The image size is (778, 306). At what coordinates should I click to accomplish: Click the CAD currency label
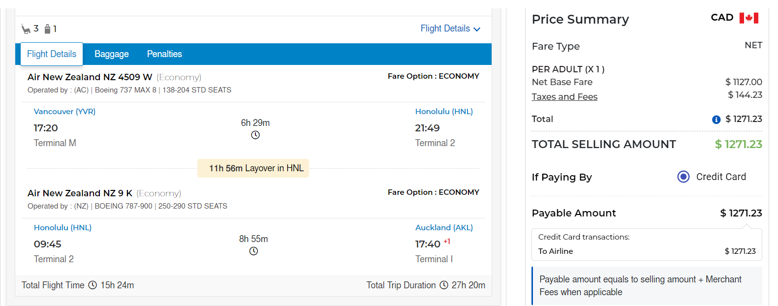[722, 18]
